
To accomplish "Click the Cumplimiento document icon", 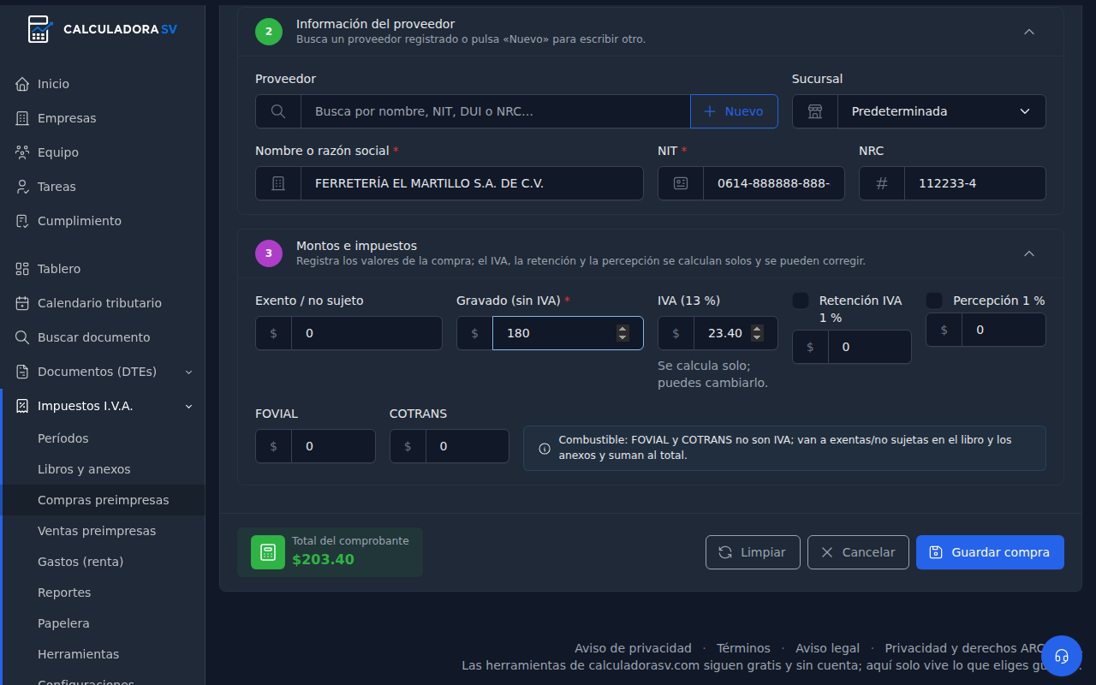I will coord(22,221).
